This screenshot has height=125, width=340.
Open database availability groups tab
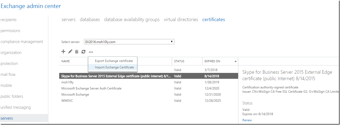(132, 19)
